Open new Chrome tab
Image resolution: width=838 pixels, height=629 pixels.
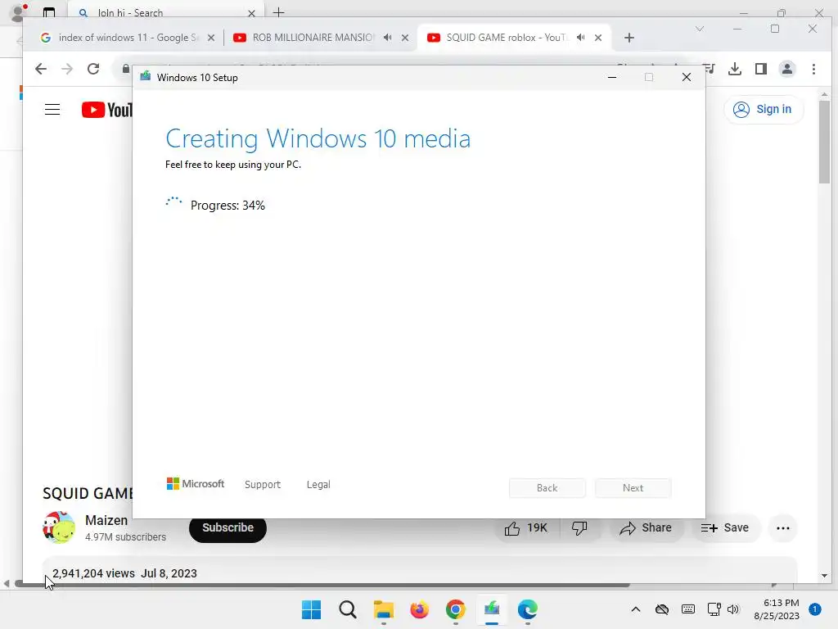point(629,38)
